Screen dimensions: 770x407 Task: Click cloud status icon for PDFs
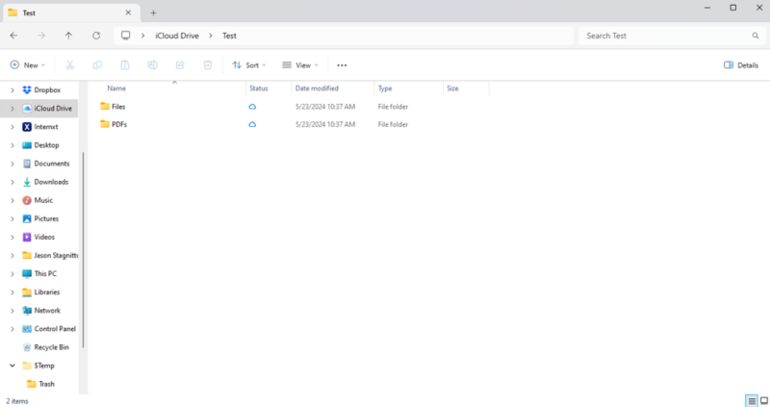pyautogui.click(x=252, y=125)
